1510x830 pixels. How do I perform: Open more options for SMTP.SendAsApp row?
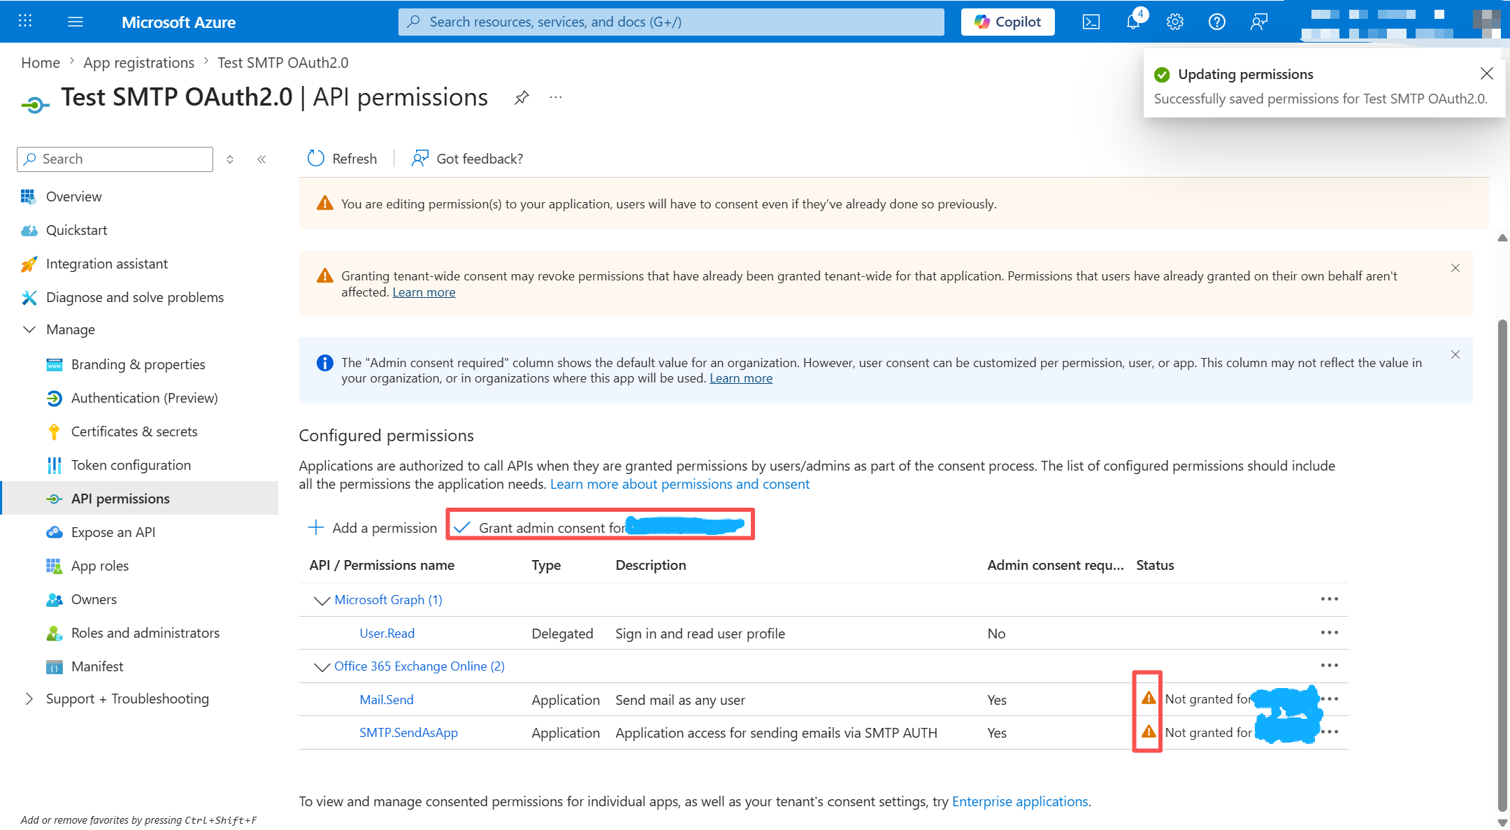pyautogui.click(x=1329, y=732)
